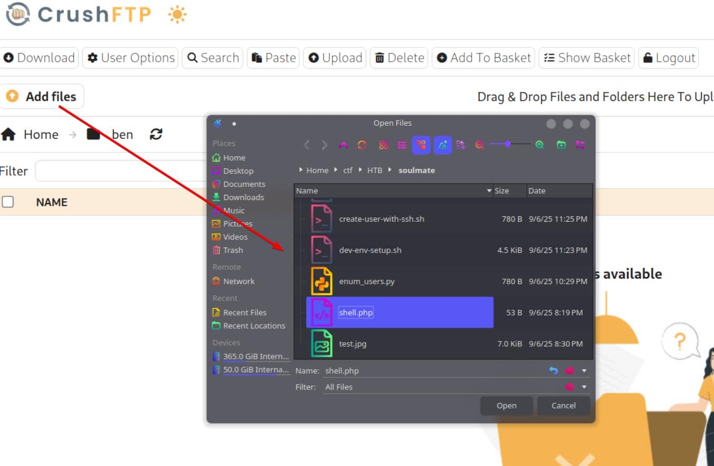
Task: Click the HTB breadcrumb in path
Action: (375, 170)
